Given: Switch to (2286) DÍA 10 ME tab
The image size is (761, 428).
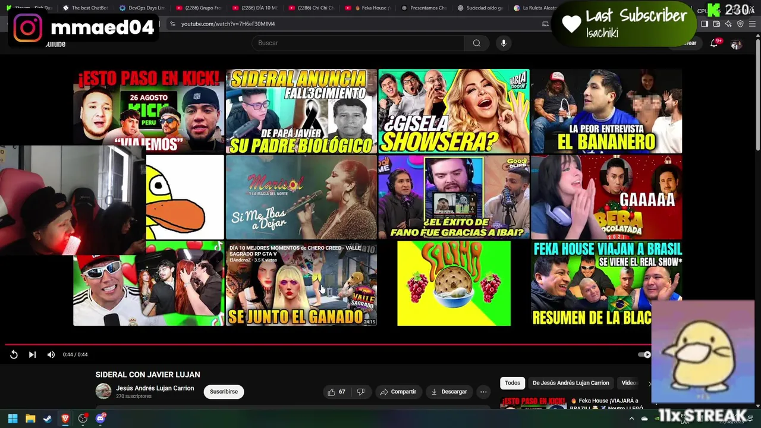Looking at the screenshot, I should click(x=255, y=8).
